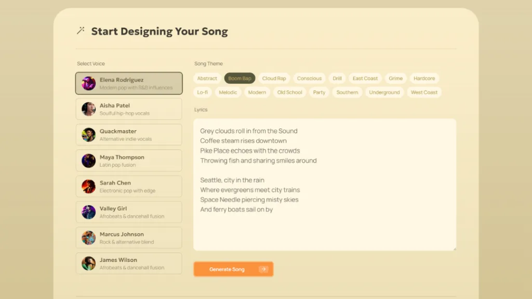
Task: Pick the Valley Girl voice name
Action: [x=113, y=209]
